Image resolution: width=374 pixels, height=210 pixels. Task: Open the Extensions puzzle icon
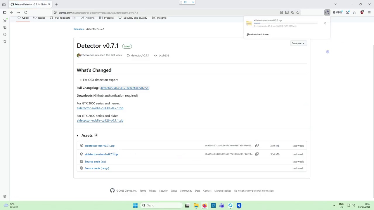(355, 13)
